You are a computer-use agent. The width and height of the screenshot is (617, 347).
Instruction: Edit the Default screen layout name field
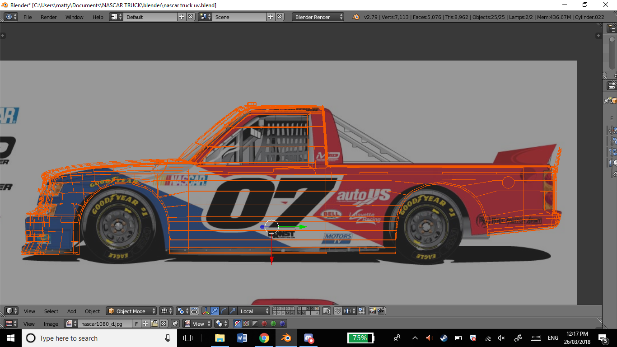click(150, 17)
